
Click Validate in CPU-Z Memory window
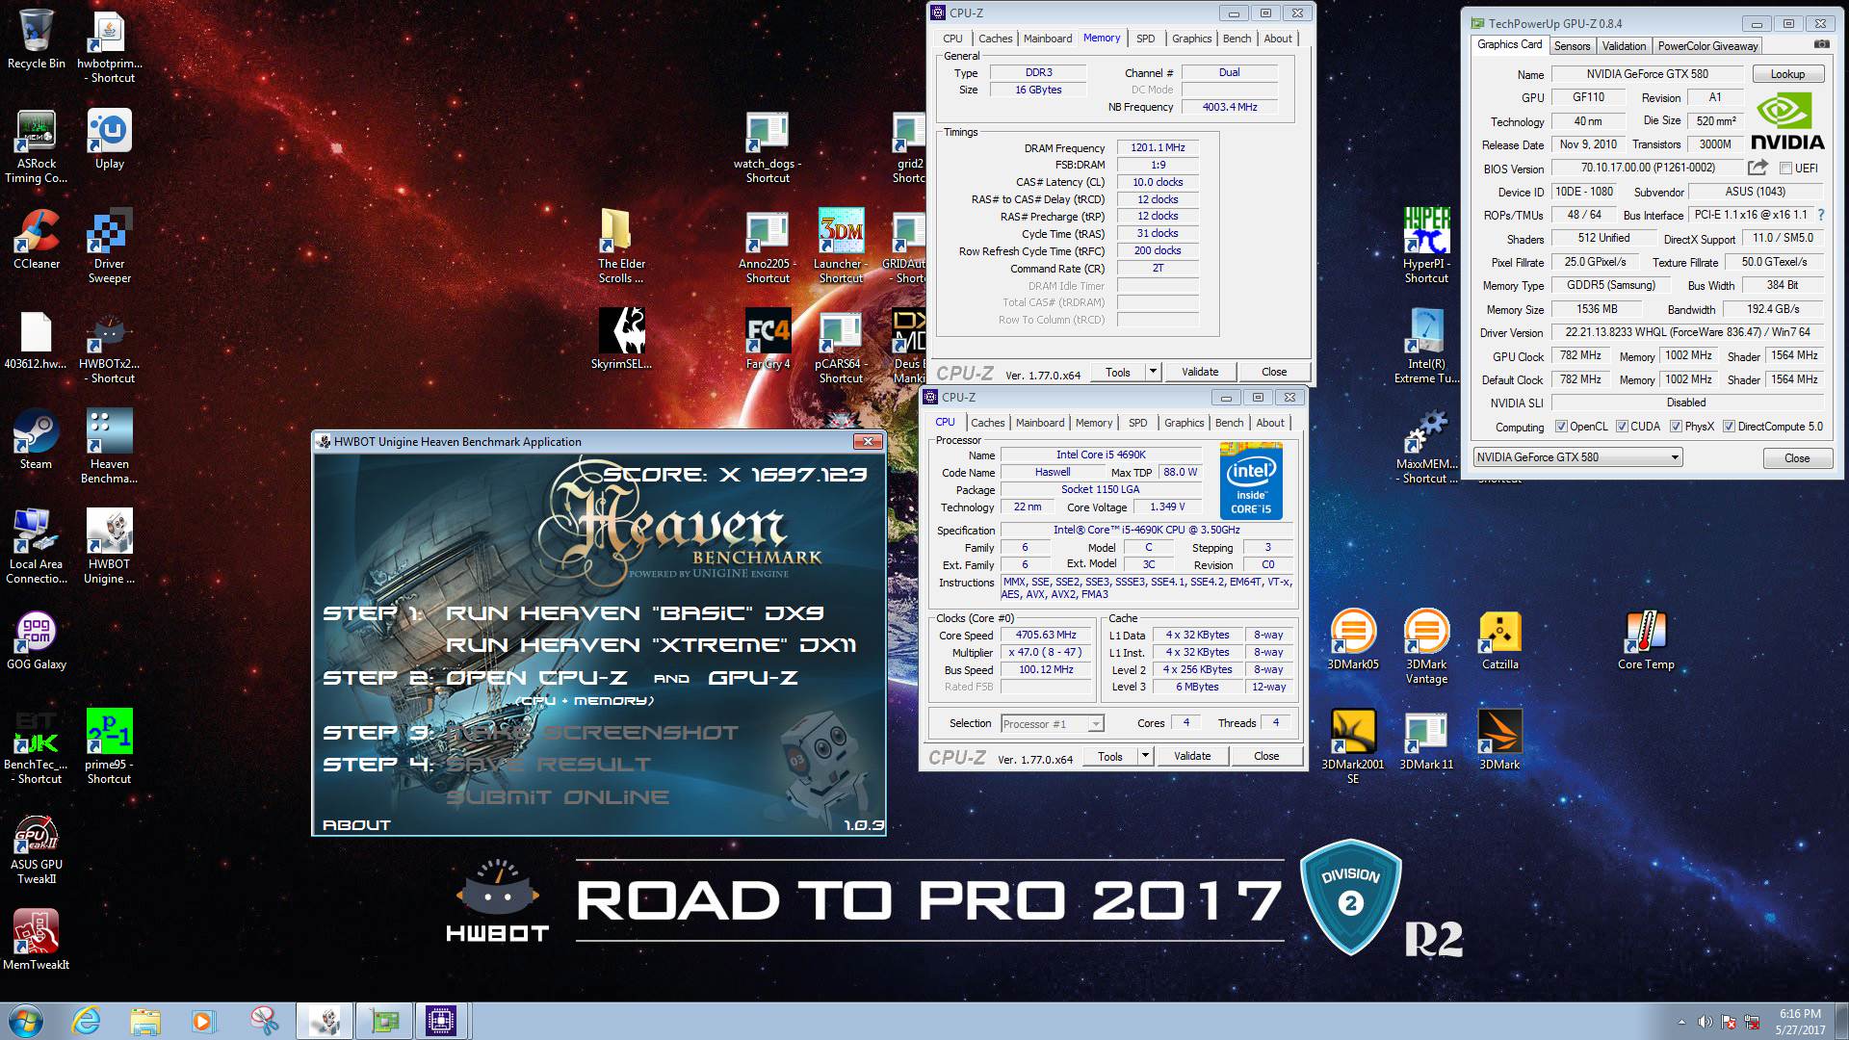pos(1200,372)
